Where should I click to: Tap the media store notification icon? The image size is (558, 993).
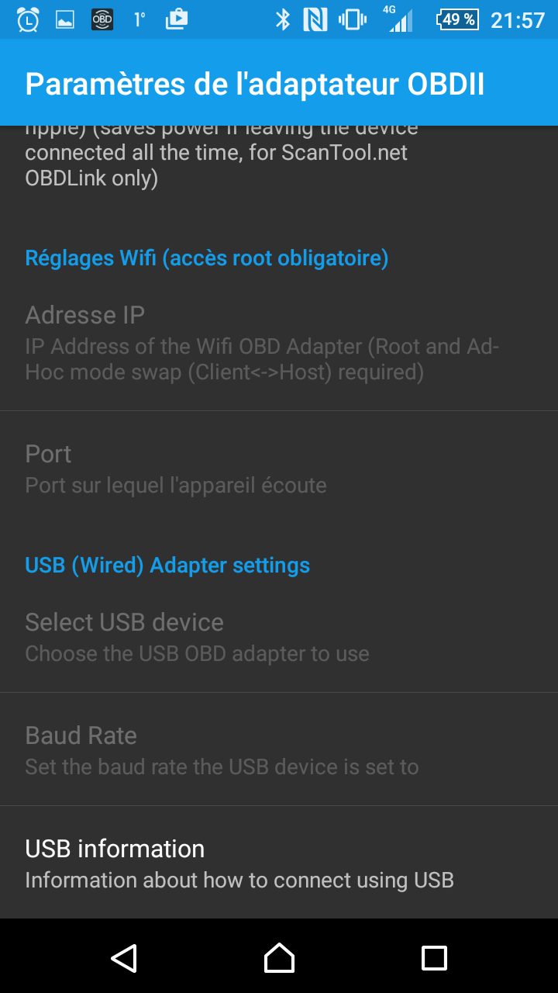point(177,19)
